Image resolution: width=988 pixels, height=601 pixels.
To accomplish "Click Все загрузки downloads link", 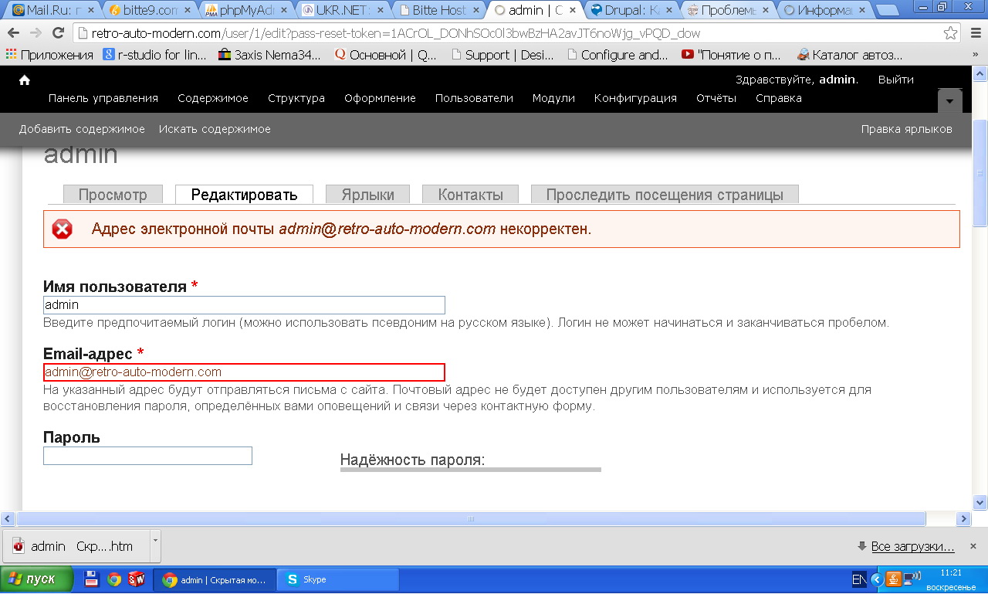I will (x=912, y=547).
